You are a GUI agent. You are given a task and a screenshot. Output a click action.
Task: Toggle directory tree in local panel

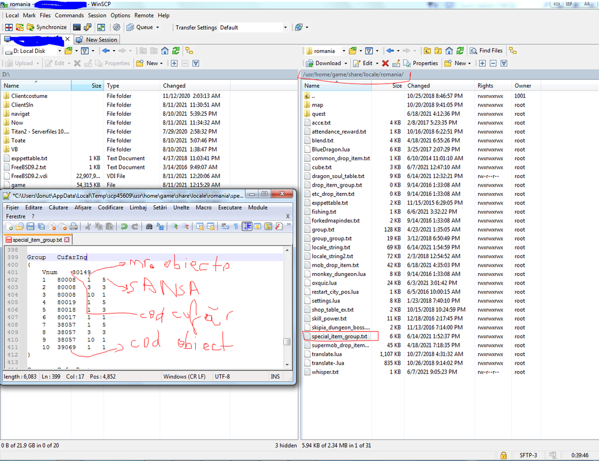tap(189, 51)
